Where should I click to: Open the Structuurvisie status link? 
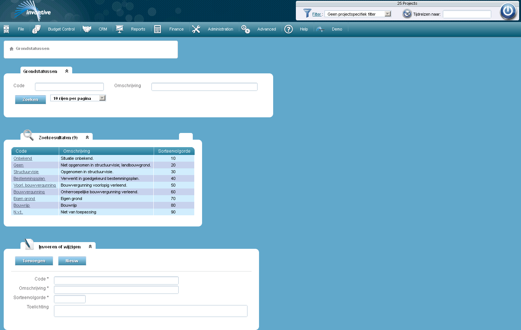pyautogui.click(x=26, y=172)
